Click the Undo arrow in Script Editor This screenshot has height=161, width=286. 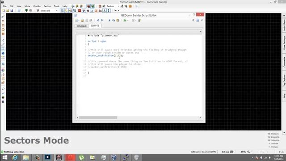pyautogui.click(x=98, y=20)
